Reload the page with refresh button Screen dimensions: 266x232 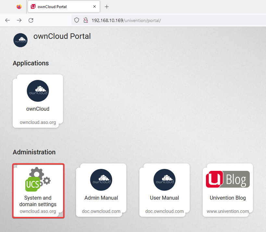(31, 20)
